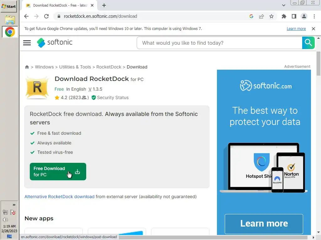Reload the current page
This screenshot has height=240, width=321.
point(46,16)
